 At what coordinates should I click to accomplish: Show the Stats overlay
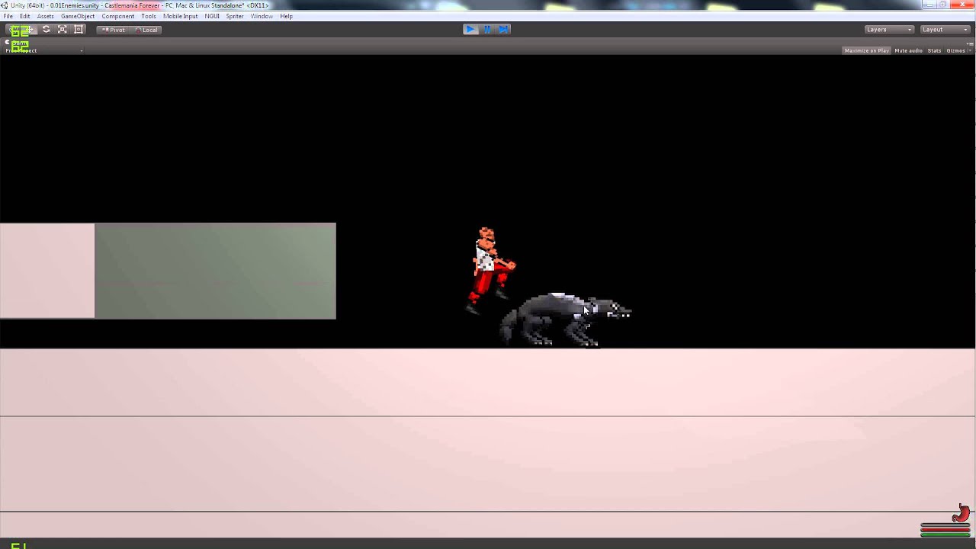934,50
